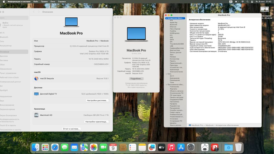Go back in Settings window
Image resolution: width=274 pixels, height=154 pixels.
[x=34, y=12]
